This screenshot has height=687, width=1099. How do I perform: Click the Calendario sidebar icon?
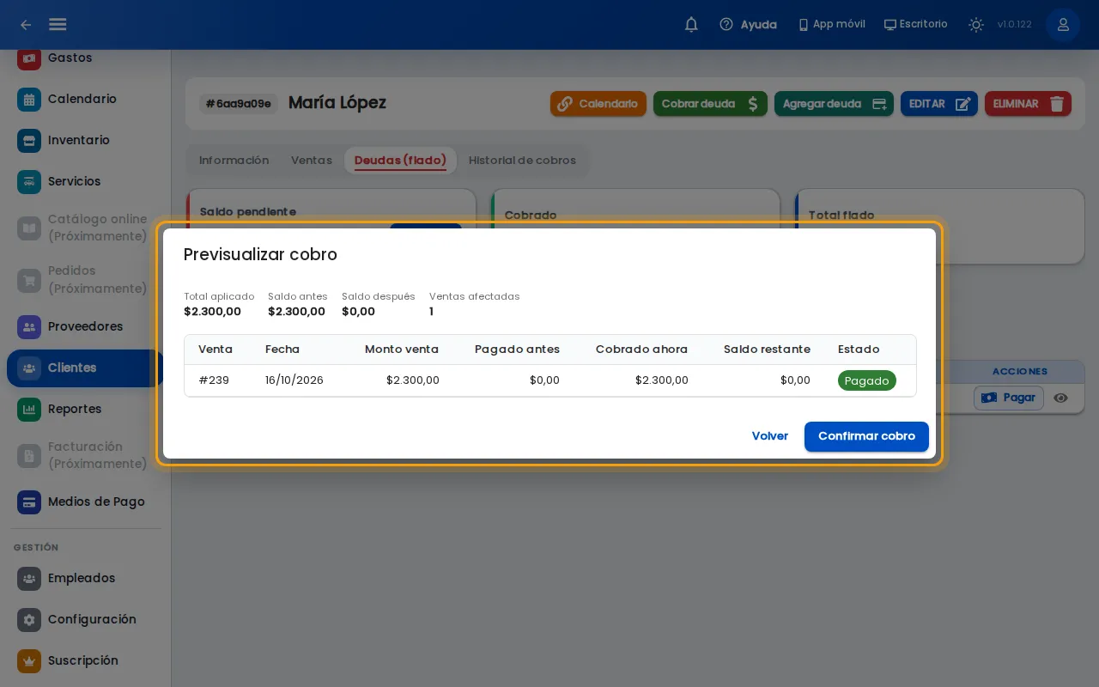[29, 99]
